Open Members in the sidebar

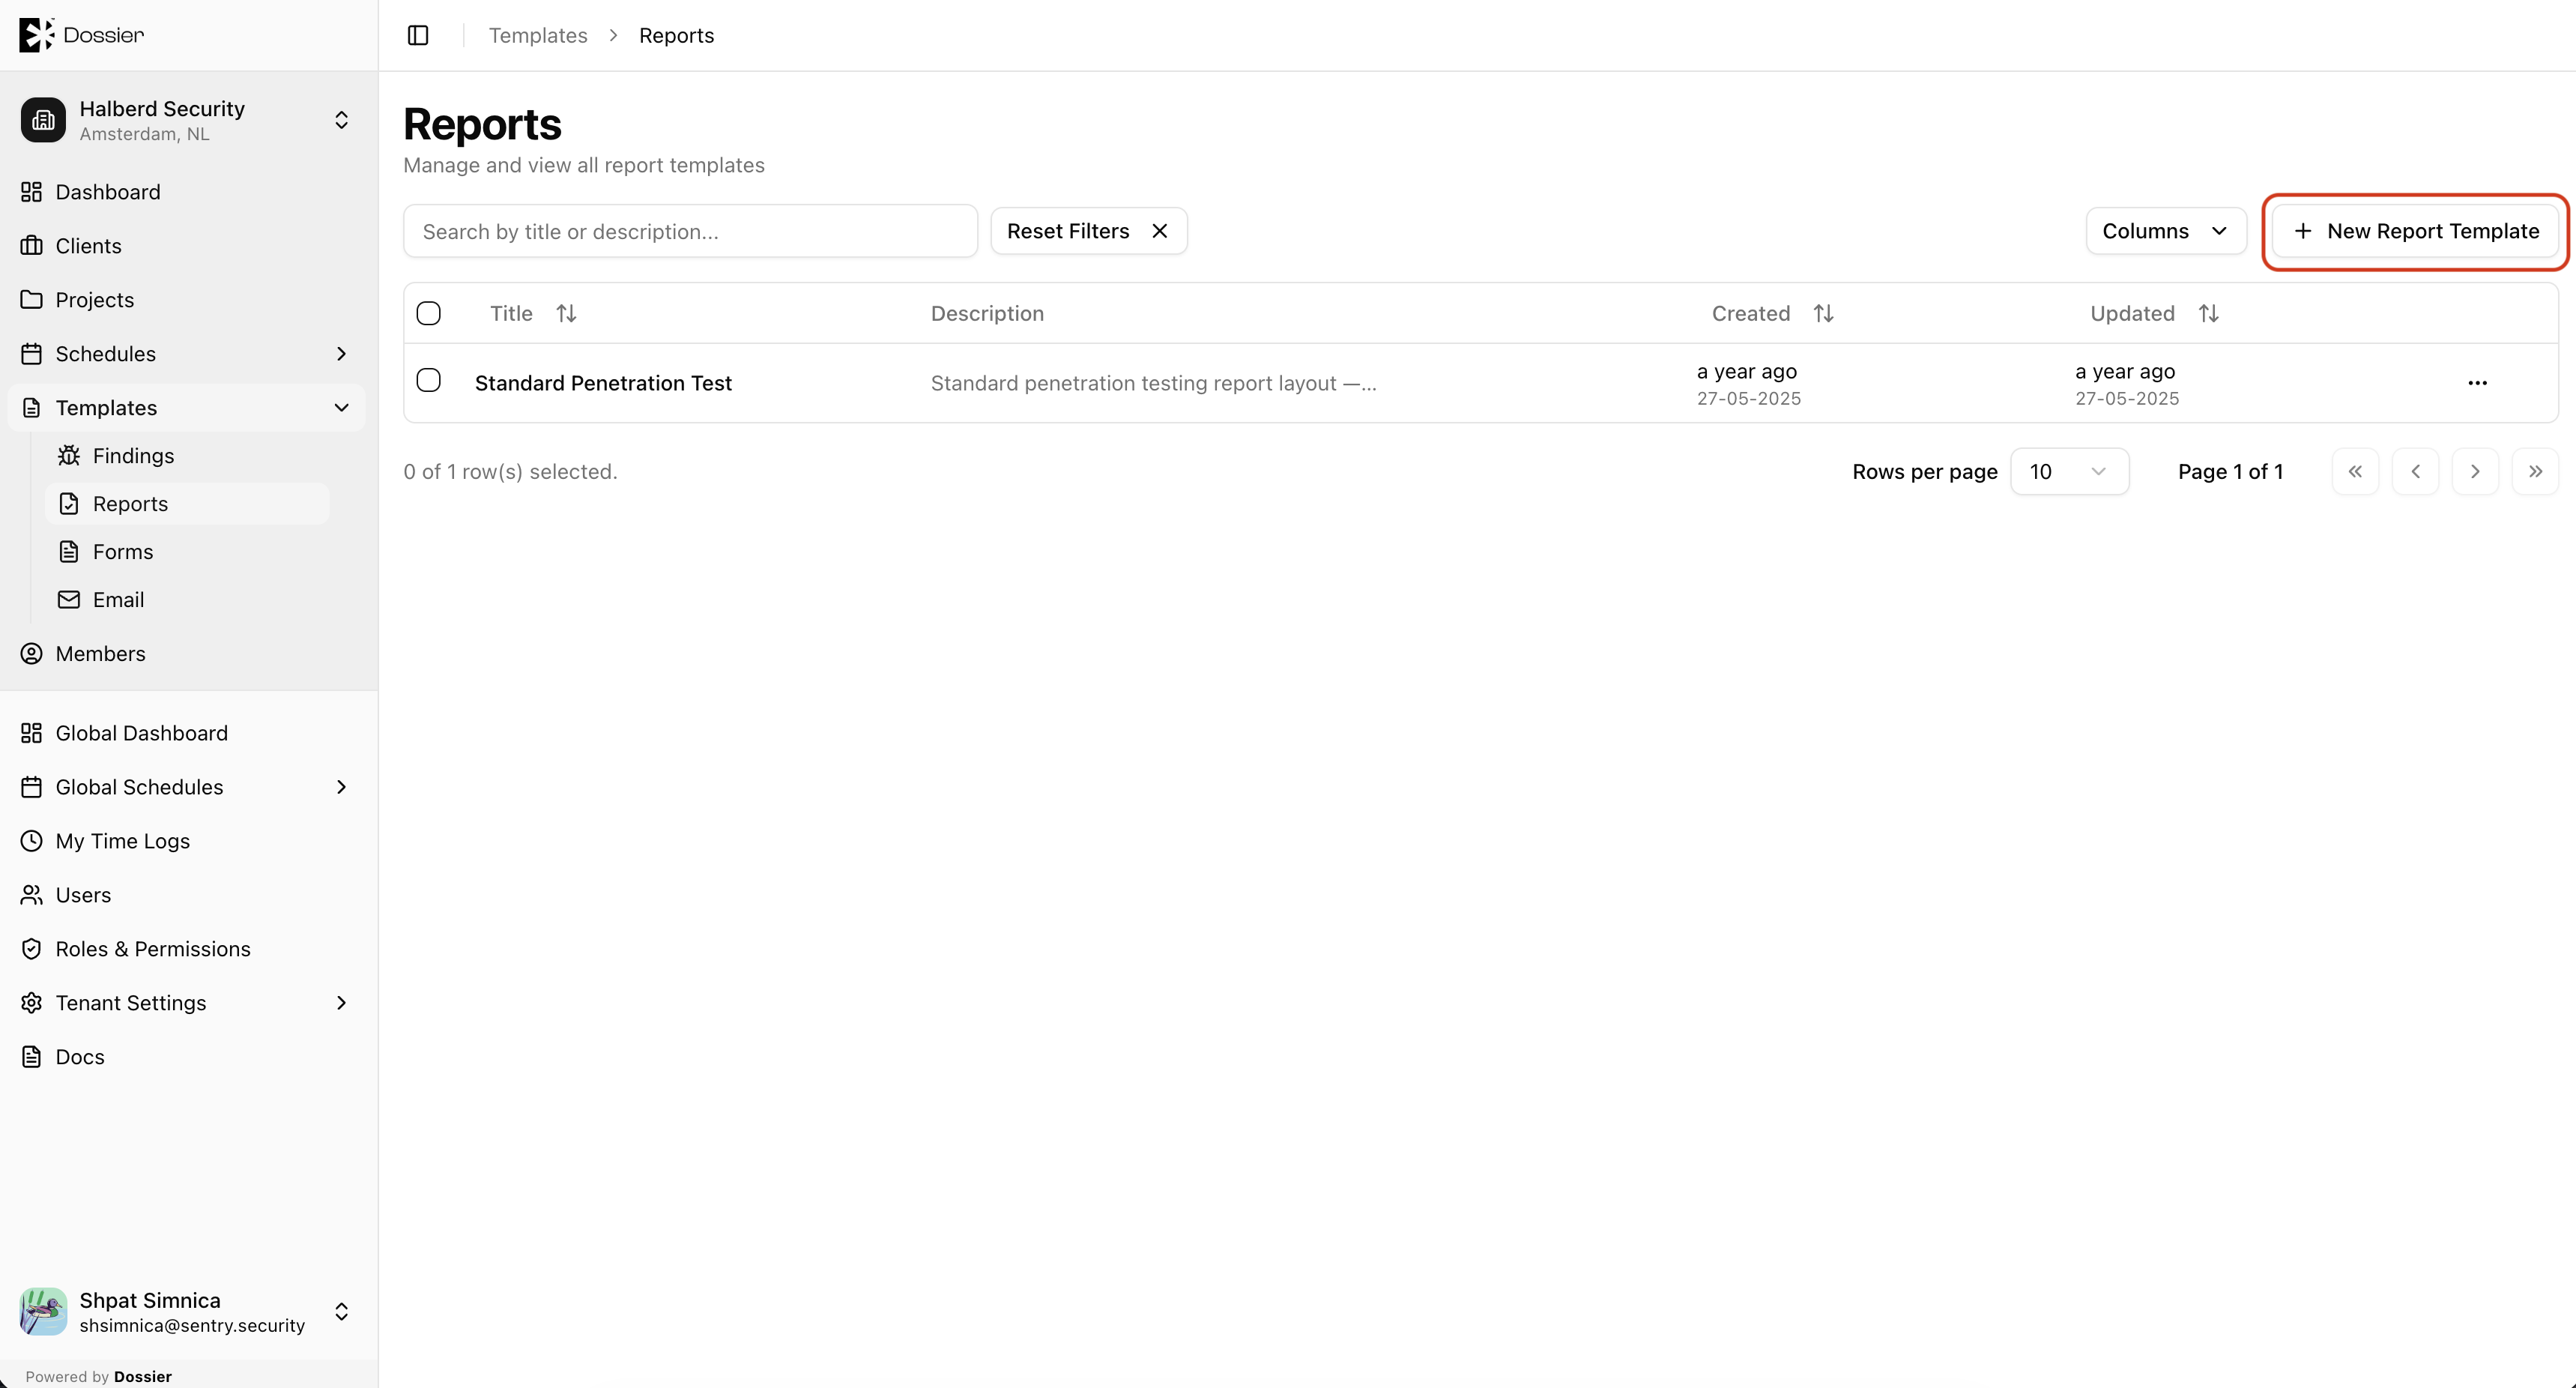187,654
